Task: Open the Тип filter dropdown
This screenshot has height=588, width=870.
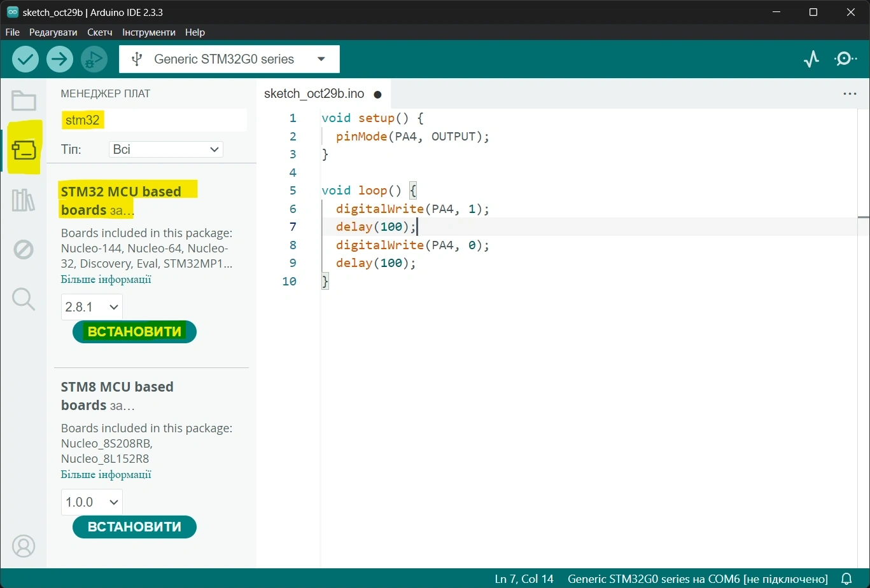Action: pos(165,149)
